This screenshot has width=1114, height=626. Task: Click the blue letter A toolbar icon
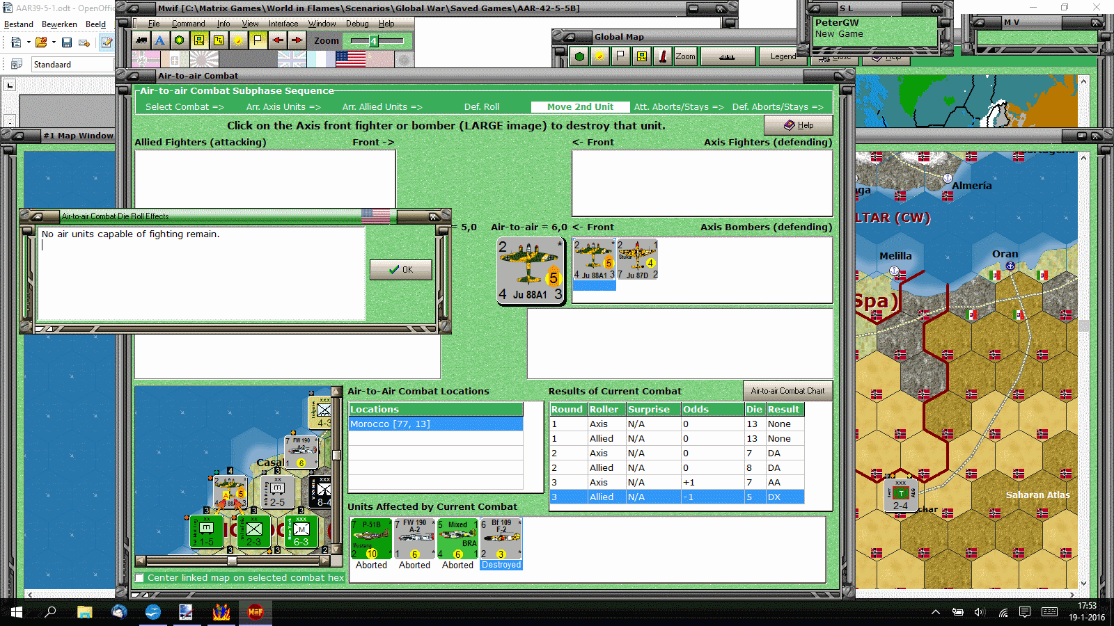[x=160, y=40]
